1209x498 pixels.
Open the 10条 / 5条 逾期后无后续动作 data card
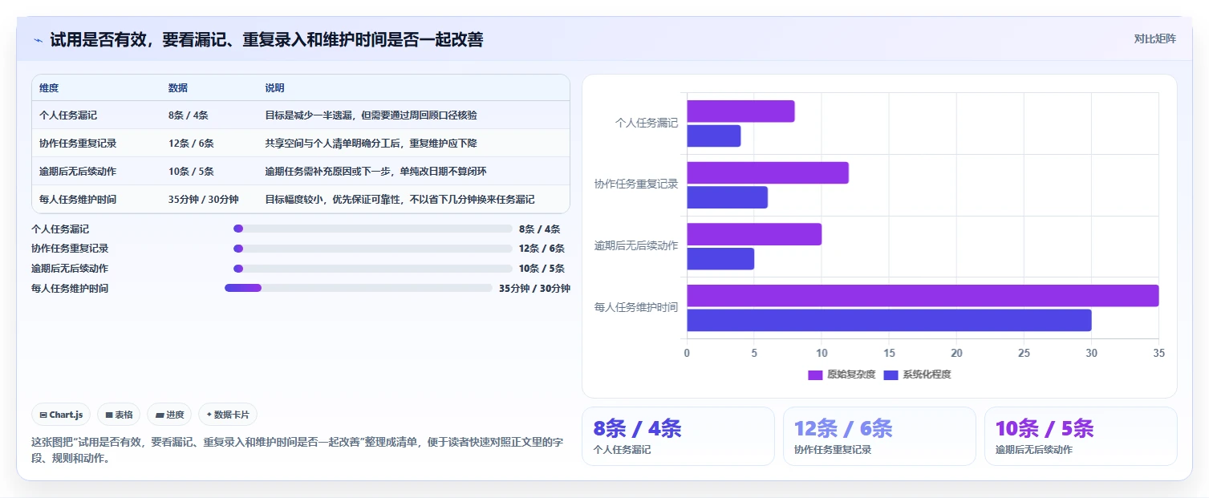1081,436
